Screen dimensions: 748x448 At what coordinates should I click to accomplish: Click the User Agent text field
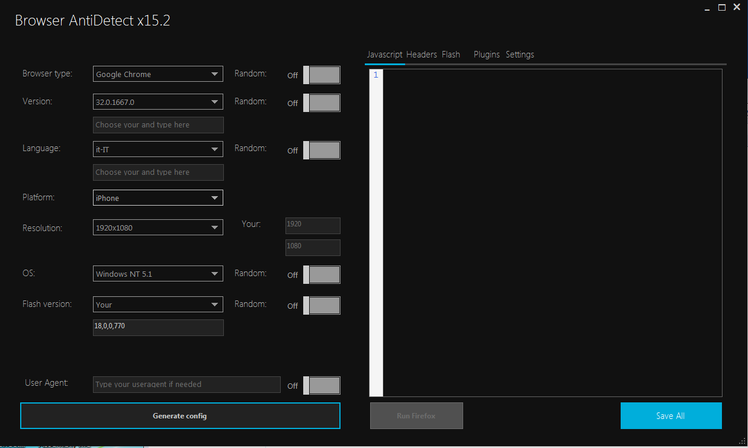187,385
